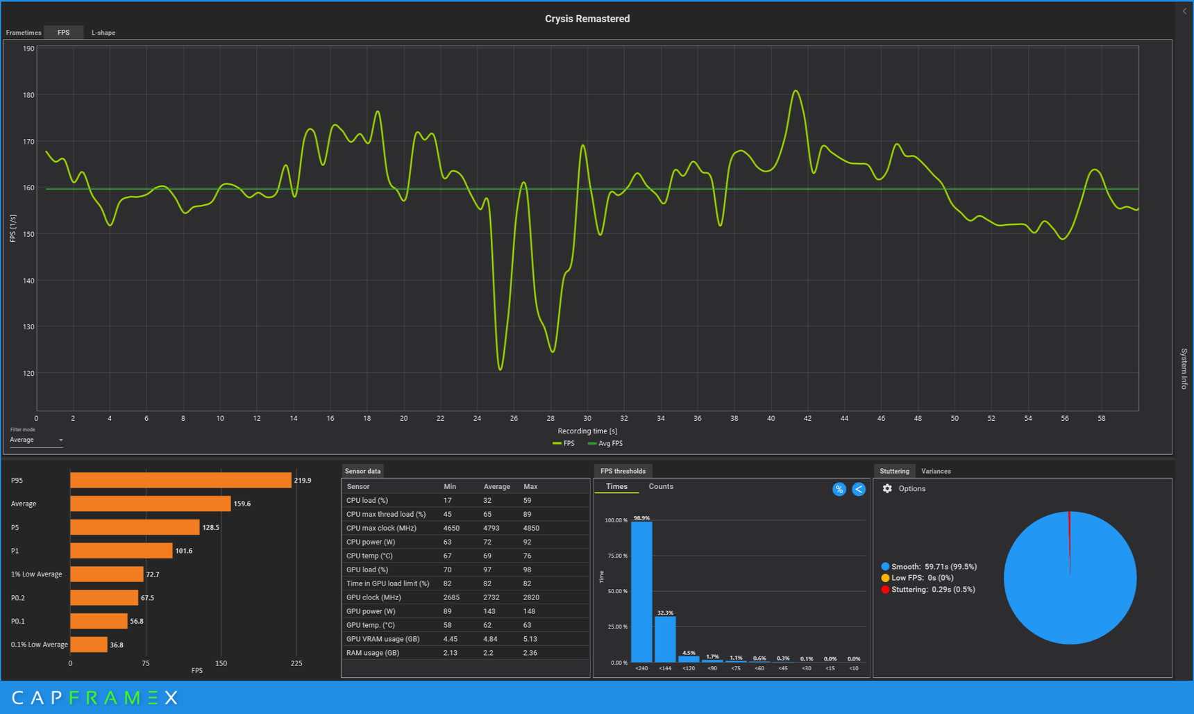
Task: Select the CPU power (W) row
Action: (x=466, y=542)
